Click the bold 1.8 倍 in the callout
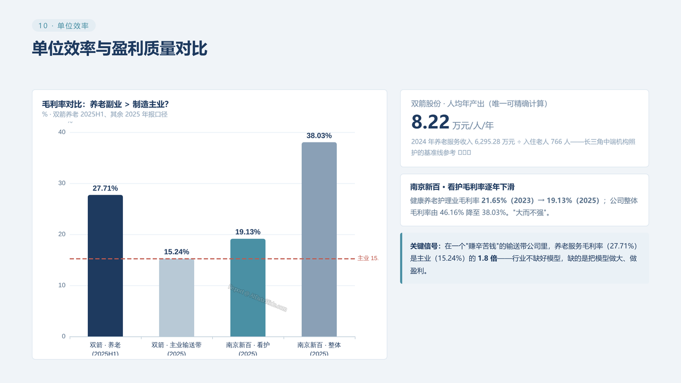Viewport: 681px width, 383px height. (487, 258)
